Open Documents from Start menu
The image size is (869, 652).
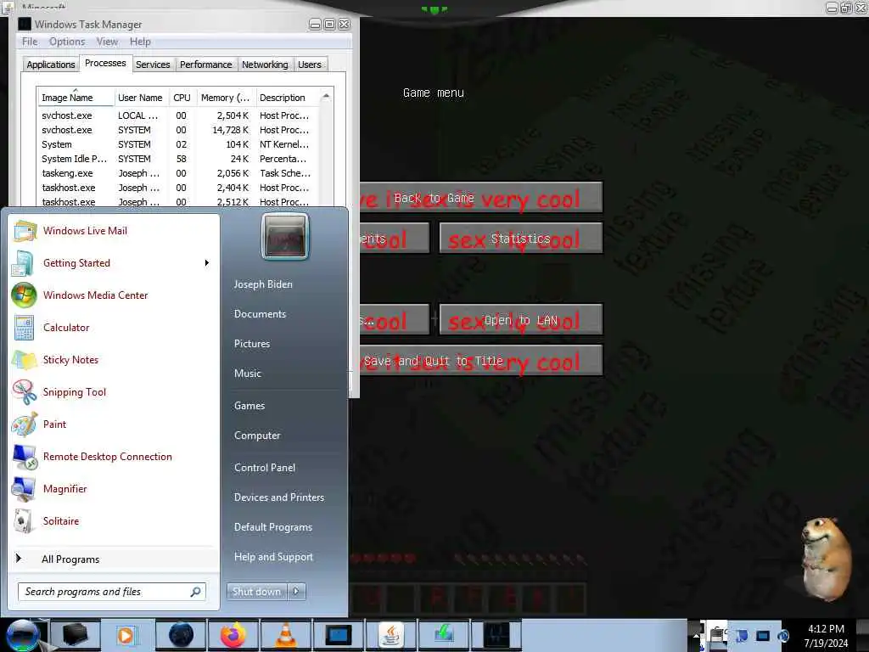click(x=260, y=314)
